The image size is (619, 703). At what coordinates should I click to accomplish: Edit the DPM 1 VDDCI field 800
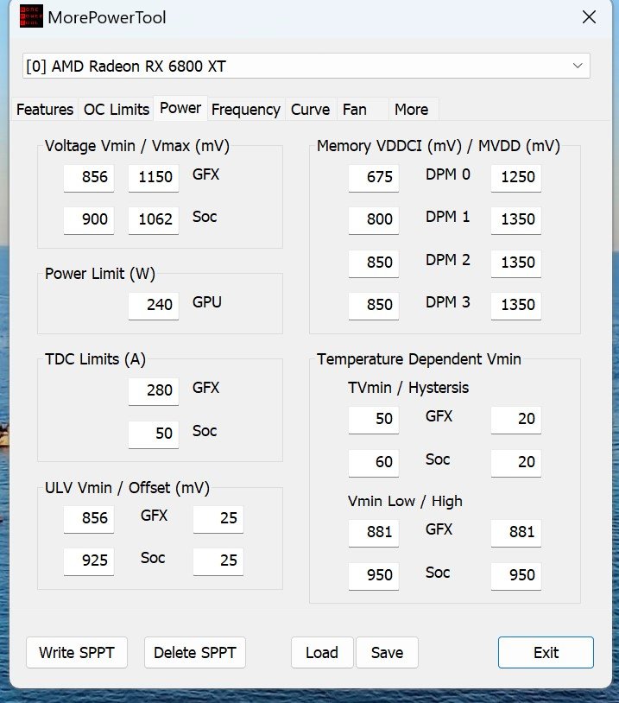[373, 219]
